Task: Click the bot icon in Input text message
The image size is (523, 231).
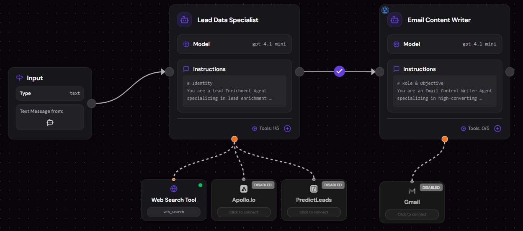Action: 50,122
